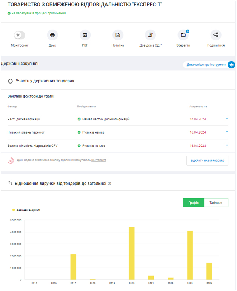
Task: Click the graduation cap tutorial icon
Action: [x=231, y=65]
